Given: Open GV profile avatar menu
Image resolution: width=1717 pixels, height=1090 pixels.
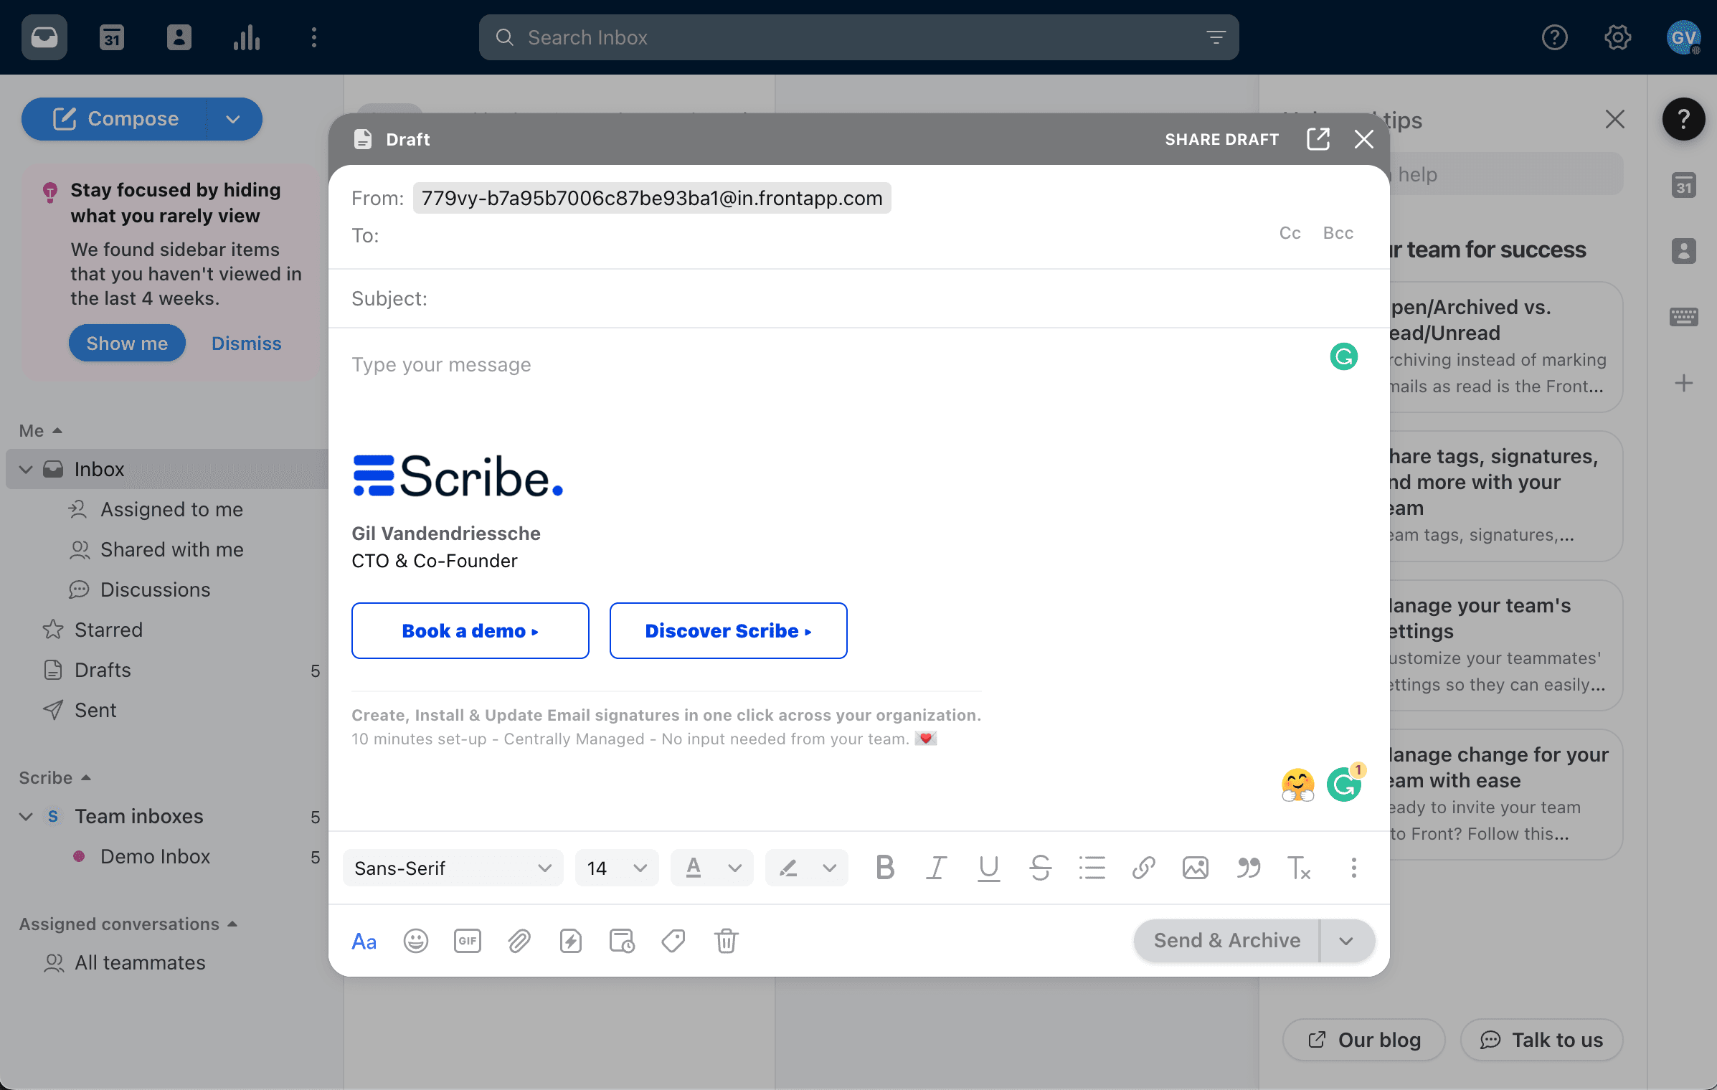Looking at the screenshot, I should click(1683, 37).
